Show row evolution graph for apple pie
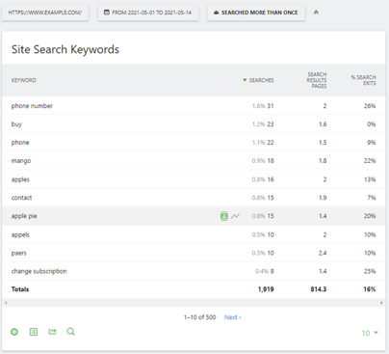This screenshot has width=389, height=354. pos(235,216)
